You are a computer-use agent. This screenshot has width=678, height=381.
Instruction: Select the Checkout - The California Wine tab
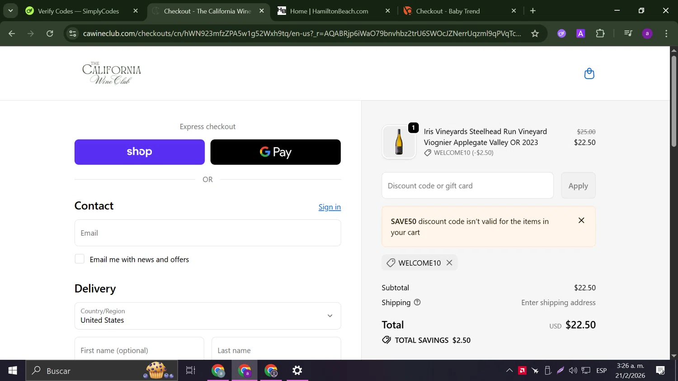coord(208,11)
